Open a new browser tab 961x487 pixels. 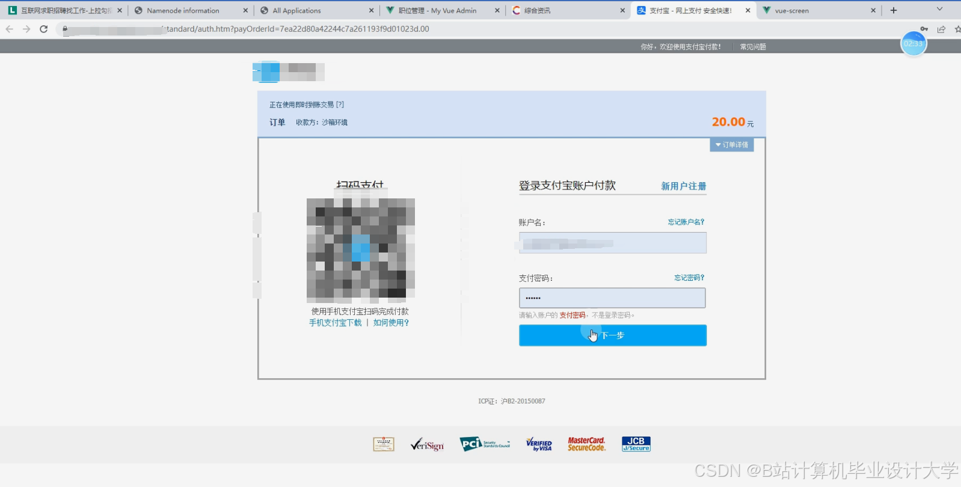pyautogui.click(x=894, y=10)
